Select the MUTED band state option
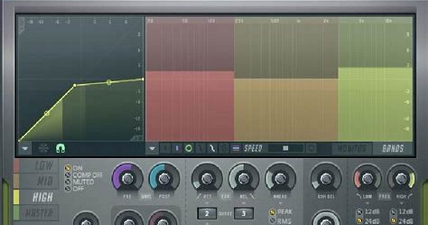The image size is (428, 225). coord(79,182)
